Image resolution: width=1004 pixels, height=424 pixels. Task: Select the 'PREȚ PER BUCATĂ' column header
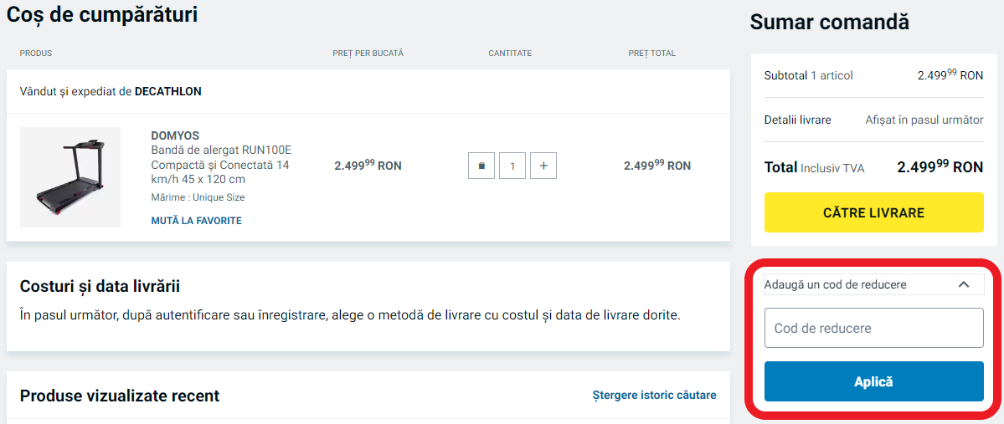(368, 53)
